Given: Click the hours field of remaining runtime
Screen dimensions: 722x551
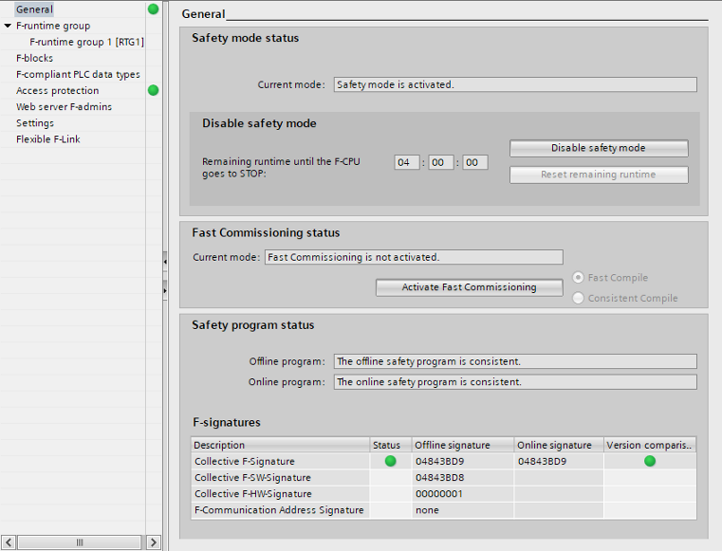Looking at the screenshot, I should click(x=407, y=162).
